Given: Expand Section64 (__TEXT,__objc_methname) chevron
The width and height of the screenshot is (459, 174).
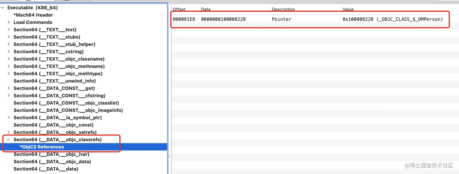Looking at the screenshot, I should [x=9, y=66].
